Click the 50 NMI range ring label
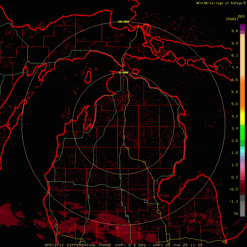247x247 pixels. (123, 72)
